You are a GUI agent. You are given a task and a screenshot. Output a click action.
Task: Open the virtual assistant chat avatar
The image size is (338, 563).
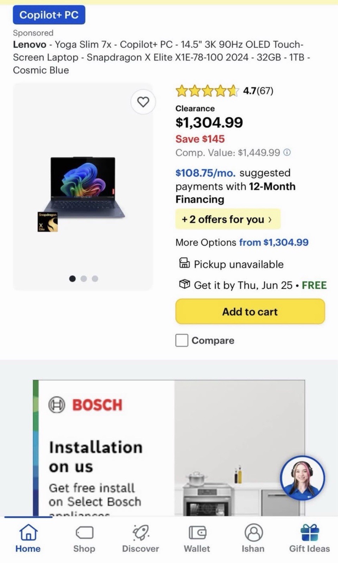(x=302, y=478)
